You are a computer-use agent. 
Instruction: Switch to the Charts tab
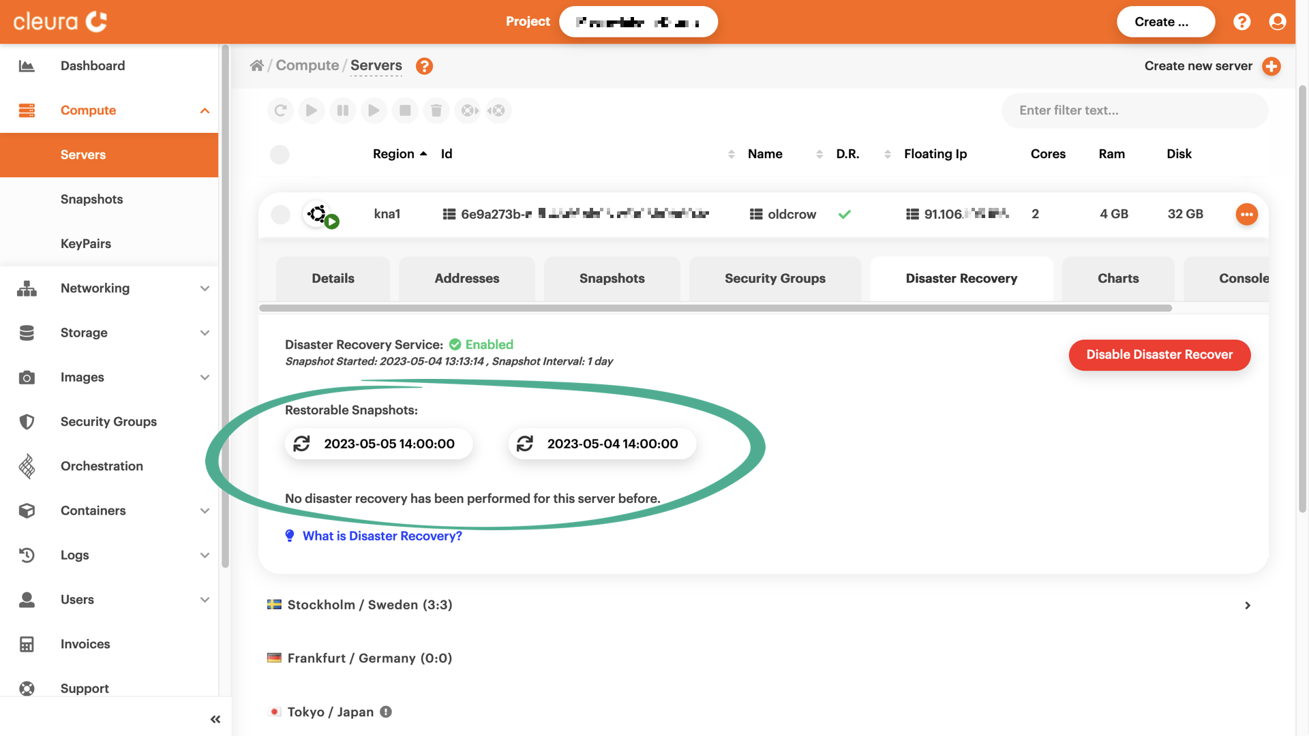pyautogui.click(x=1118, y=277)
